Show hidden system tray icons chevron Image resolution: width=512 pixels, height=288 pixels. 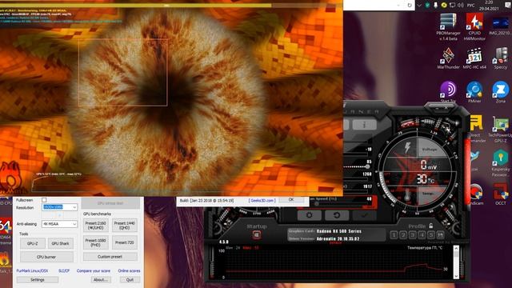pos(419,6)
